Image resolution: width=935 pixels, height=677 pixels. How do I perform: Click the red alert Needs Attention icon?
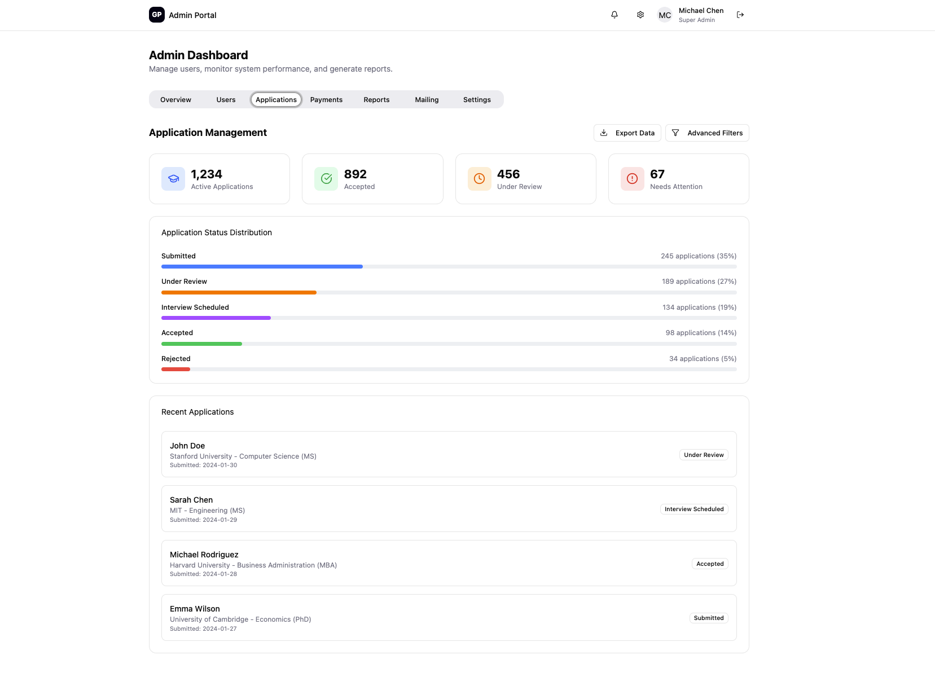(632, 179)
